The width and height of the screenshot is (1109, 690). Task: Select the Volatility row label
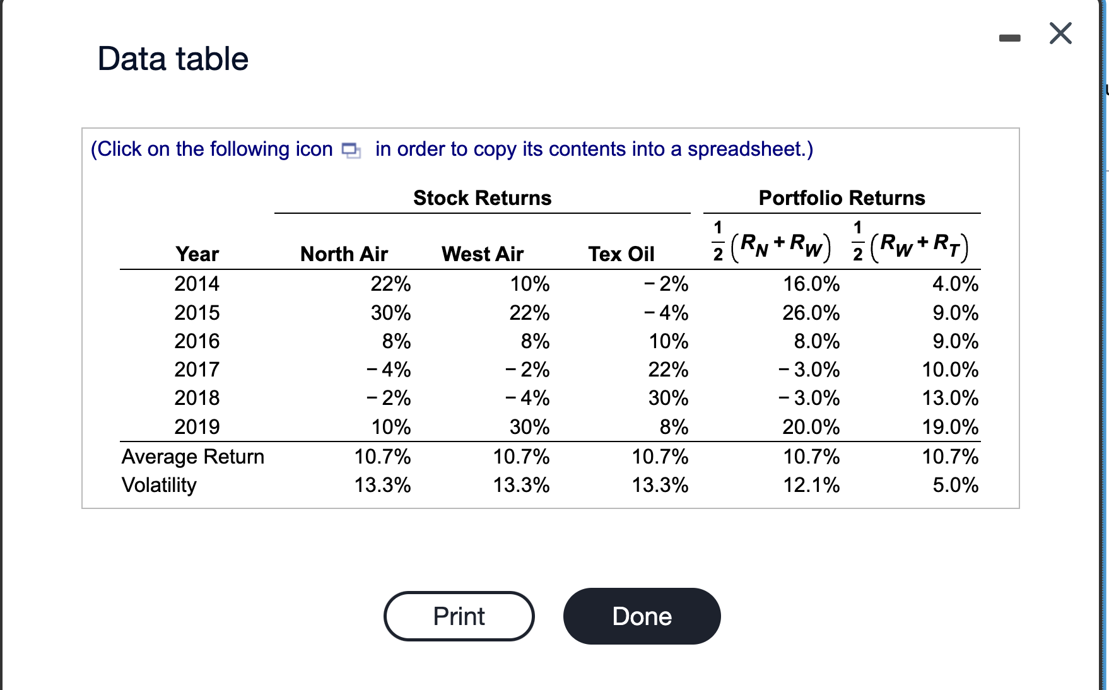[x=159, y=485]
